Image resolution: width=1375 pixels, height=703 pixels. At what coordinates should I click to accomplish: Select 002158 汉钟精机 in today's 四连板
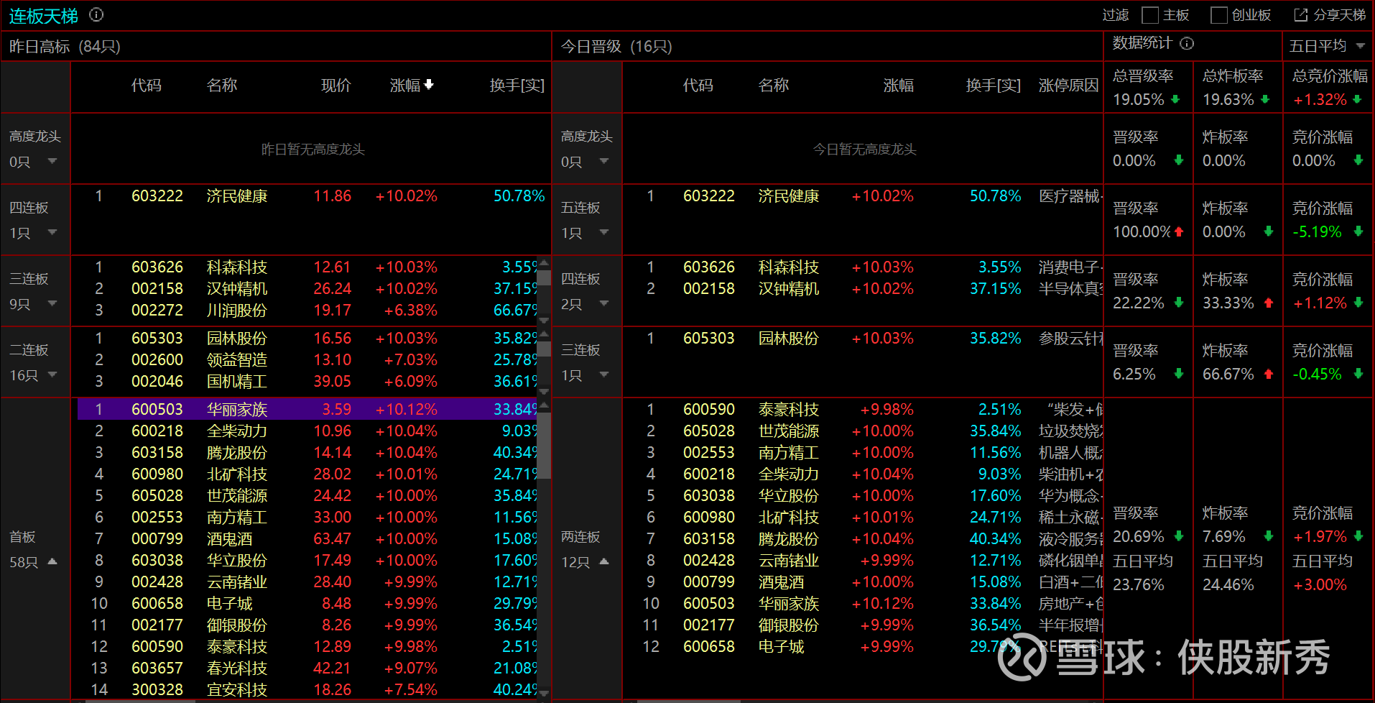[x=864, y=289]
